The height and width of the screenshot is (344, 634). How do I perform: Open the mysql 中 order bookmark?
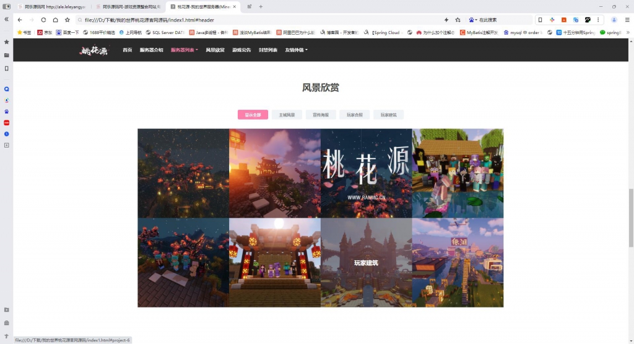[523, 32]
